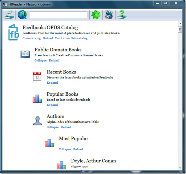The image size is (186, 174).
Task: Click the Feedbooks fb catalog logo
Action: coord(14,32)
